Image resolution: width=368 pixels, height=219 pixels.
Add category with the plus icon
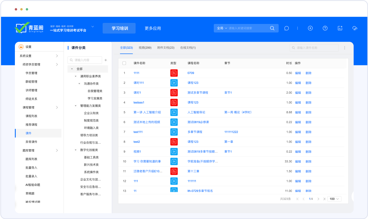click(106, 60)
